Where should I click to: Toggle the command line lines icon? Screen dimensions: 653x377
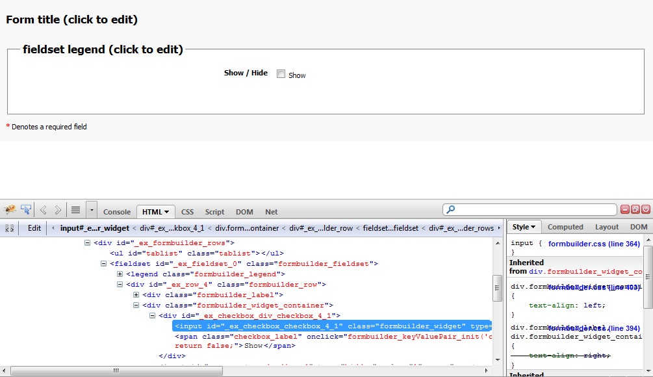point(76,210)
